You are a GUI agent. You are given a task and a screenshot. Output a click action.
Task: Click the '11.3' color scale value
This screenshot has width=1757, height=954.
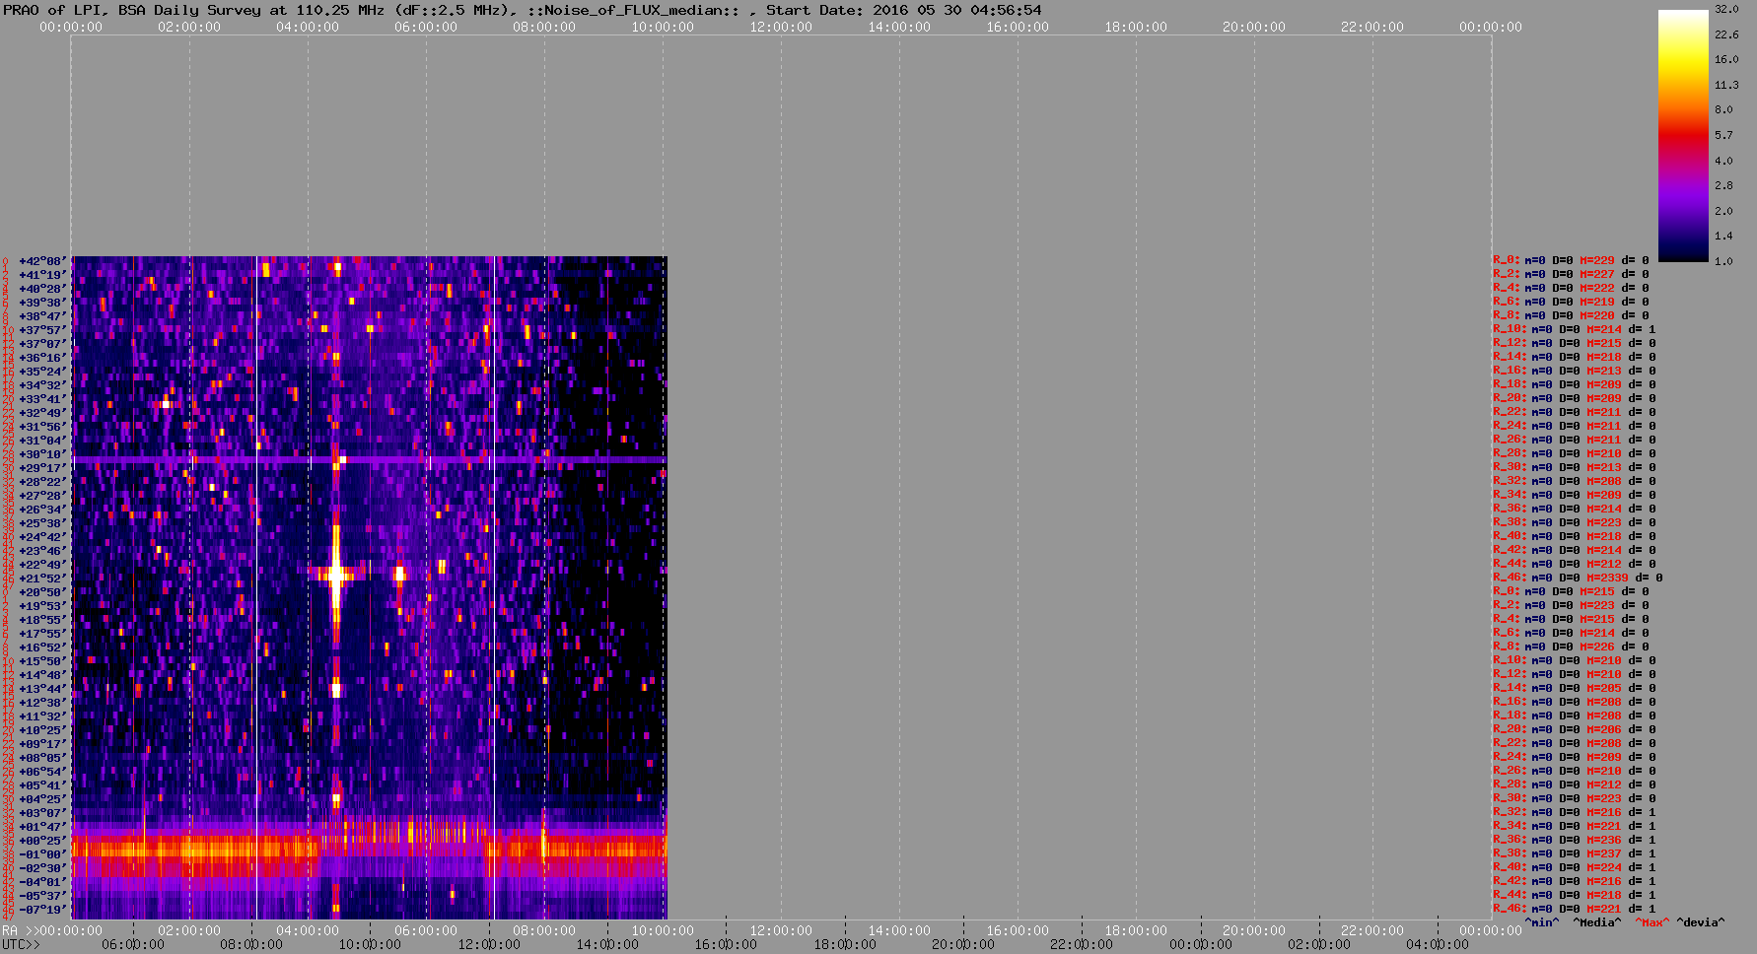(1726, 85)
